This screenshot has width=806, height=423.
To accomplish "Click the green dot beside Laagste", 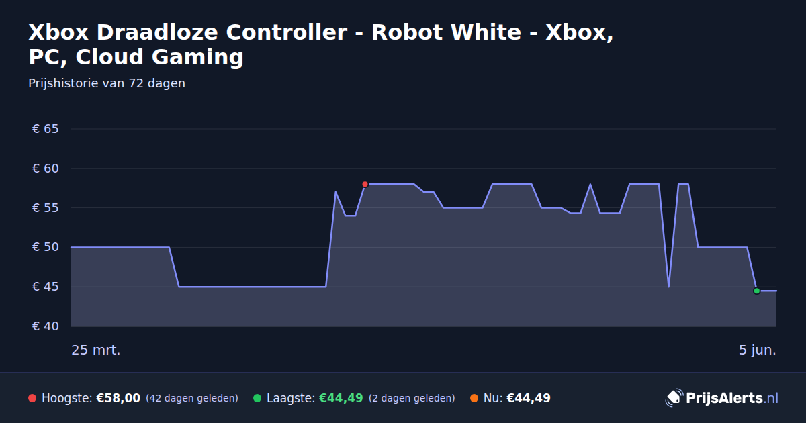I will coord(257,398).
